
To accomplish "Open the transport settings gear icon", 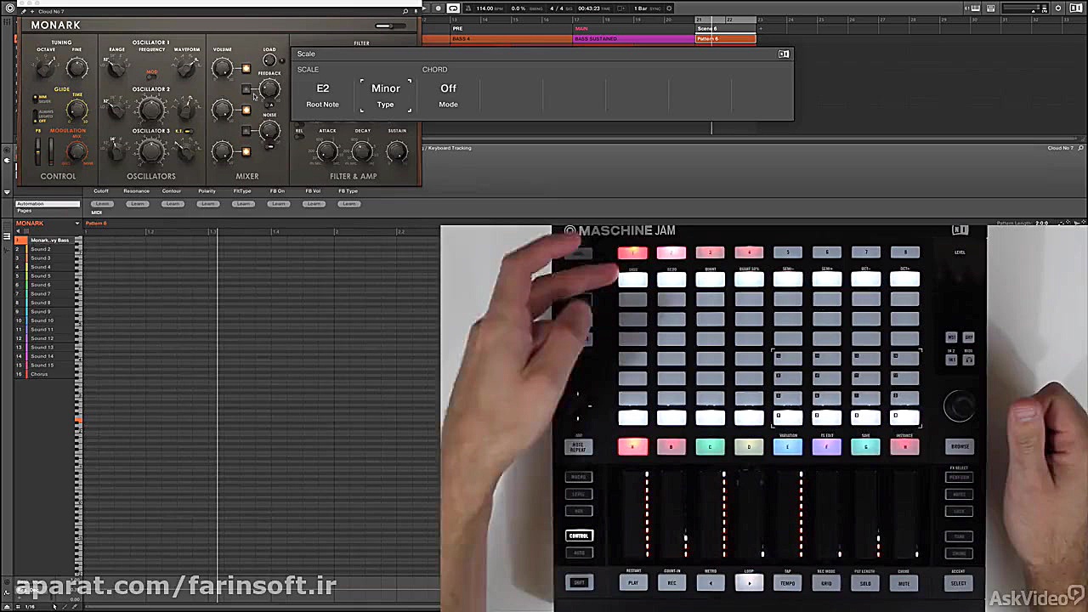I will click(669, 8).
